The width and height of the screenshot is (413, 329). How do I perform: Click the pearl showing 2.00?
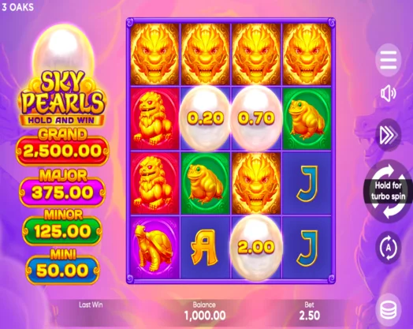[256, 247]
